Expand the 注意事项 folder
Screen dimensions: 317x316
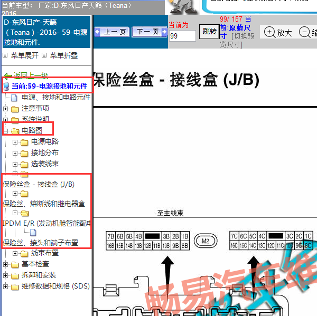[5, 109]
